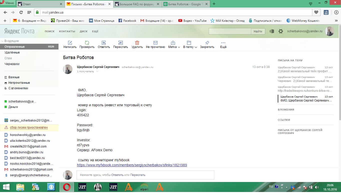
Task: Collapse the Входящие folder
Action: coord(2,41)
